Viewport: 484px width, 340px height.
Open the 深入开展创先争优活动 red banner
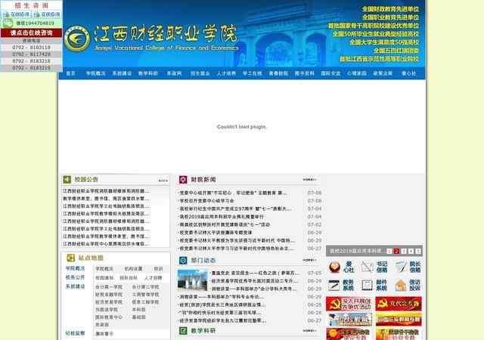349,304
